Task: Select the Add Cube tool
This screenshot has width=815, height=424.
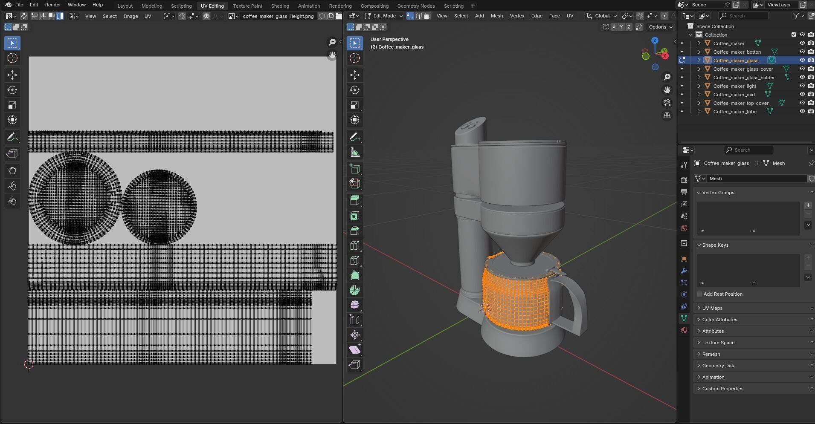Action: click(x=354, y=169)
